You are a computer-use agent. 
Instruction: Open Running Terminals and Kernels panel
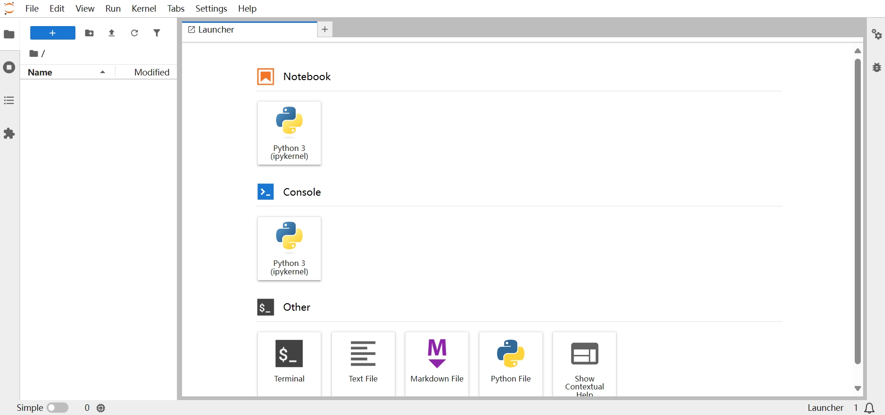tap(9, 68)
